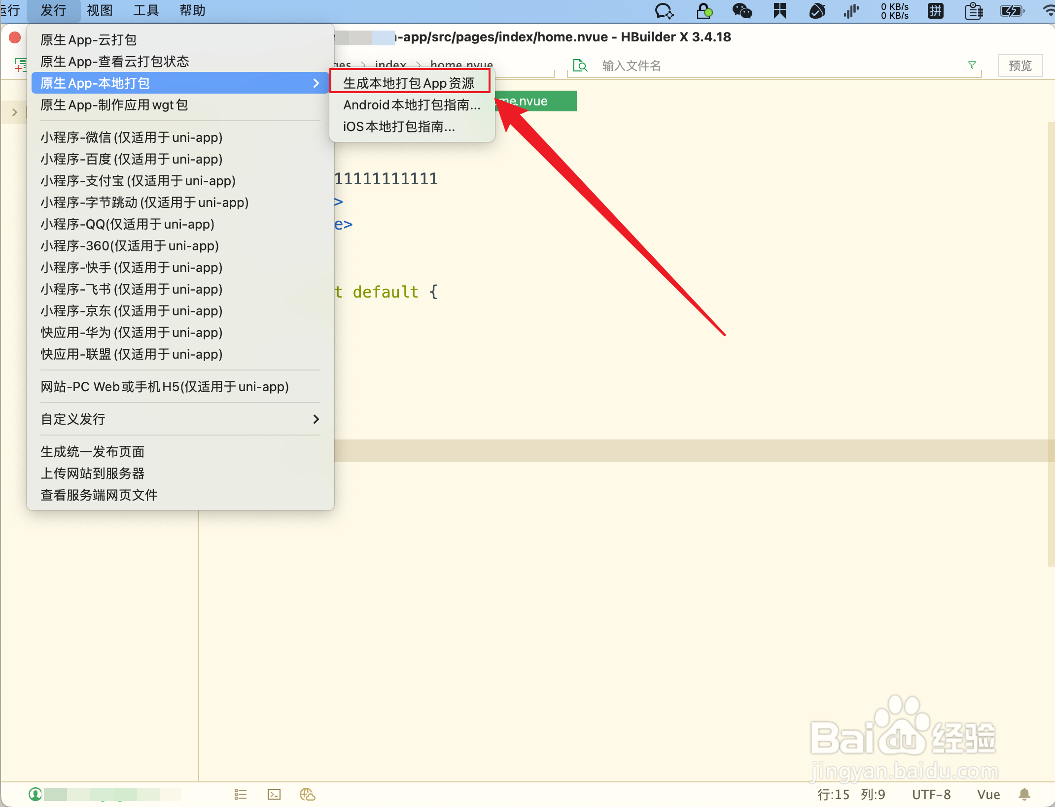Publish to 小程序-360
Image resolution: width=1055 pixels, height=807 pixels.
(180, 245)
